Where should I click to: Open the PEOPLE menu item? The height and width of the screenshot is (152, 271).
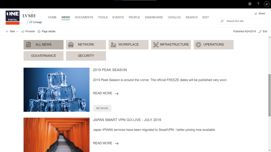coord(134,17)
